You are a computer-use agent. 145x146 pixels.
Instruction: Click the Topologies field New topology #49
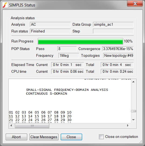pyautogui.click(x=118, y=55)
